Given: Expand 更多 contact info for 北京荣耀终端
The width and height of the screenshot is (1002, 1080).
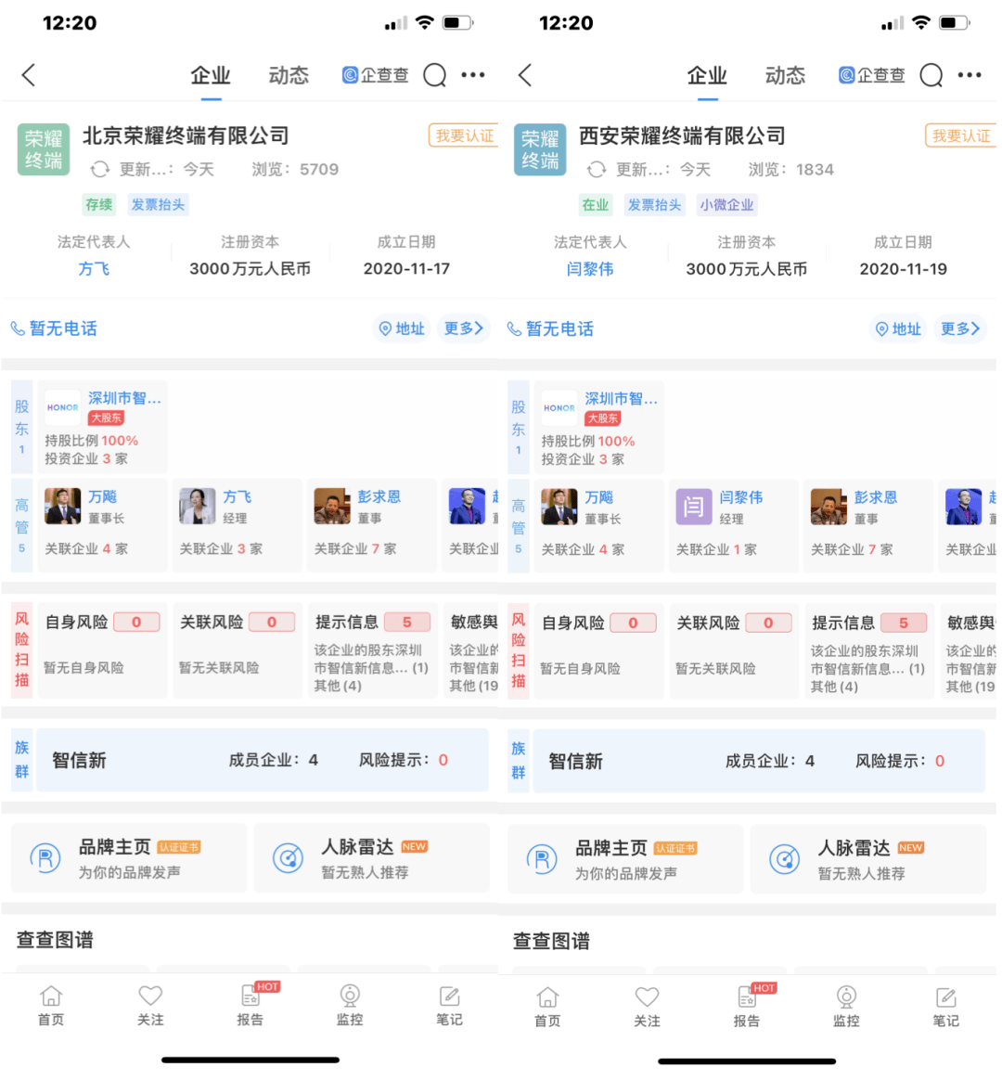Looking at the screenshot, I should coord(463,328).
